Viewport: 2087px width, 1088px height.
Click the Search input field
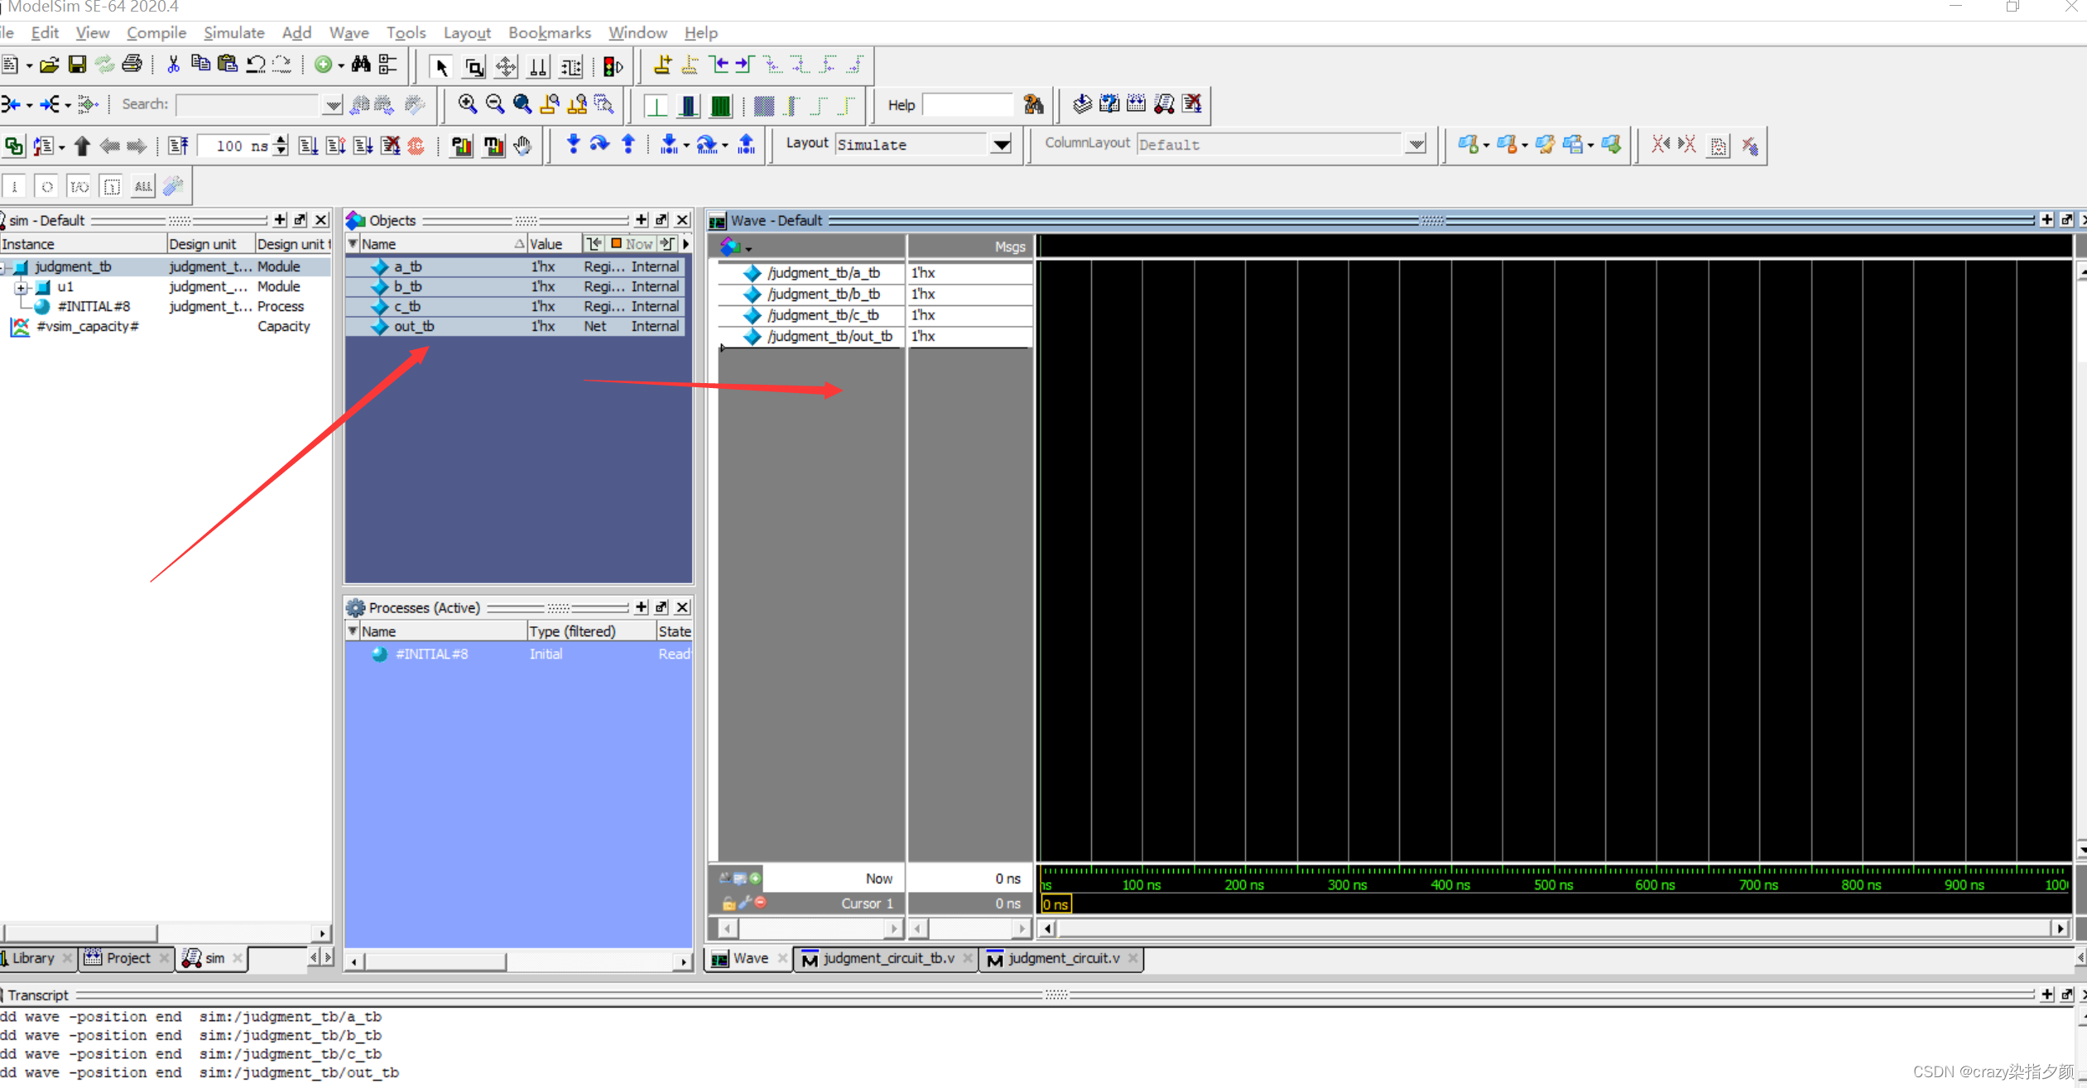248,105
